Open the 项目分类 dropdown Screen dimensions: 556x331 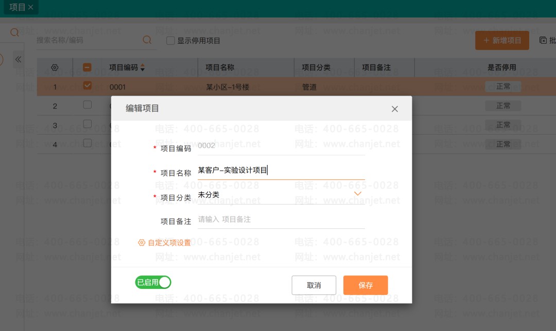coord(281,195)
